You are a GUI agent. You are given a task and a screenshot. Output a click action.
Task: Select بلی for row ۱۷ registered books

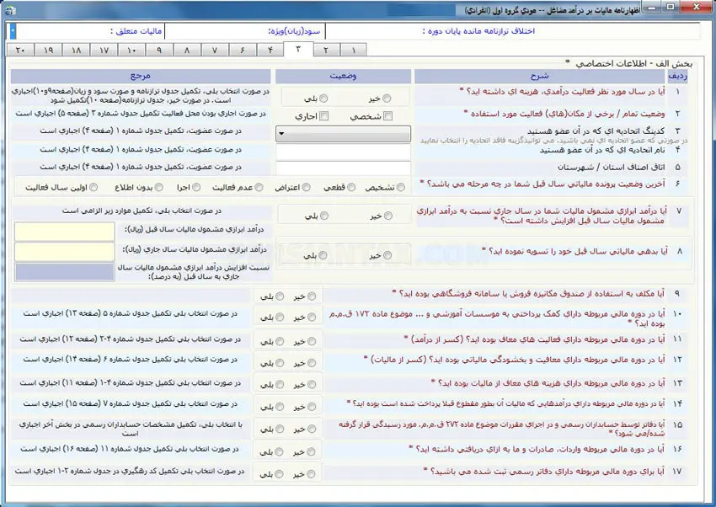point(280,474)
